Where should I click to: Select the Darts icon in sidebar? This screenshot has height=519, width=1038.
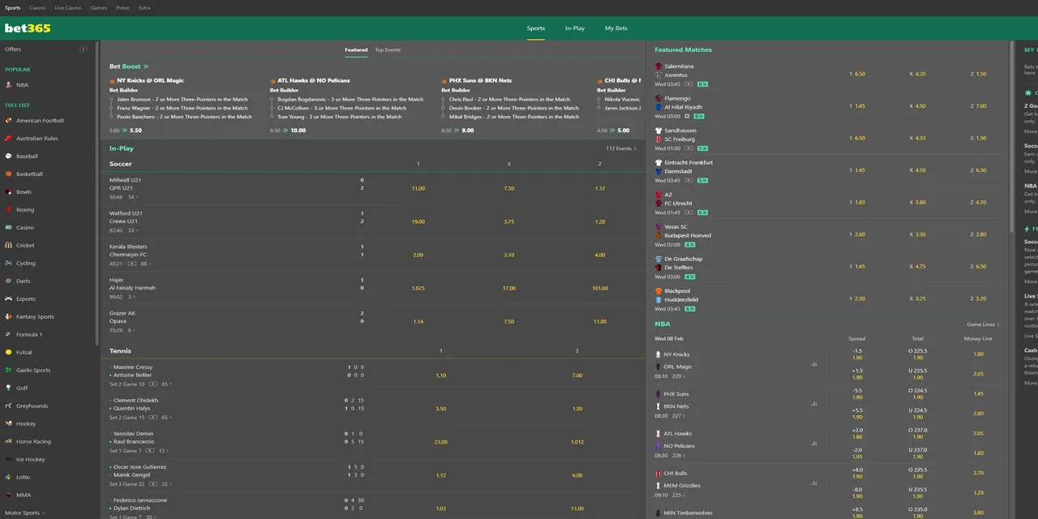[9, 281]
